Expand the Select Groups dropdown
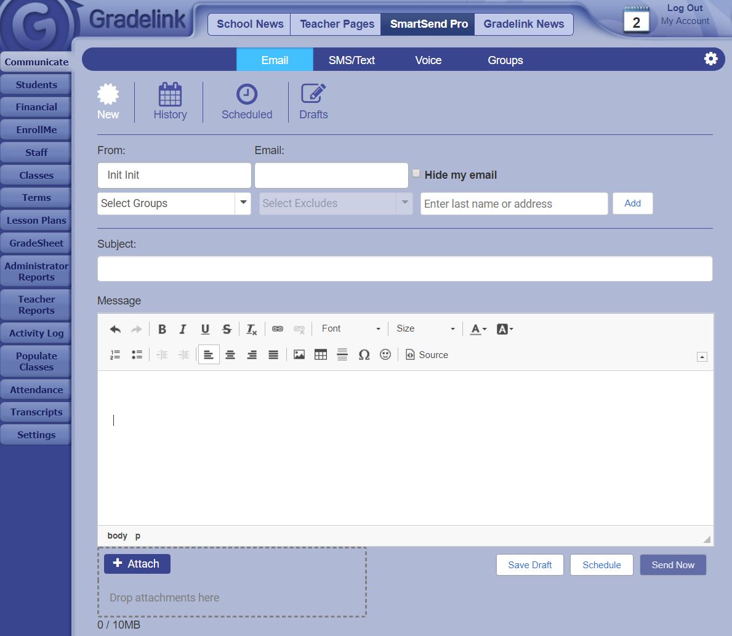This screenshot has width=732, height=636. click(x=243, y=203)
